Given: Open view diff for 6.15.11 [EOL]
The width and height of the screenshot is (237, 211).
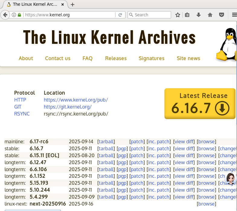Looking at the screenshot, I should [184, 155].
